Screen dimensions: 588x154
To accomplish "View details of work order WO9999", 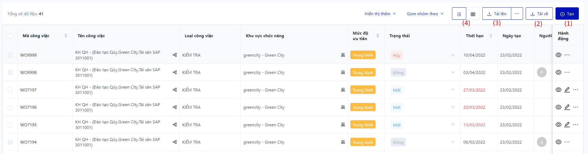I will (x=558, y=55).
